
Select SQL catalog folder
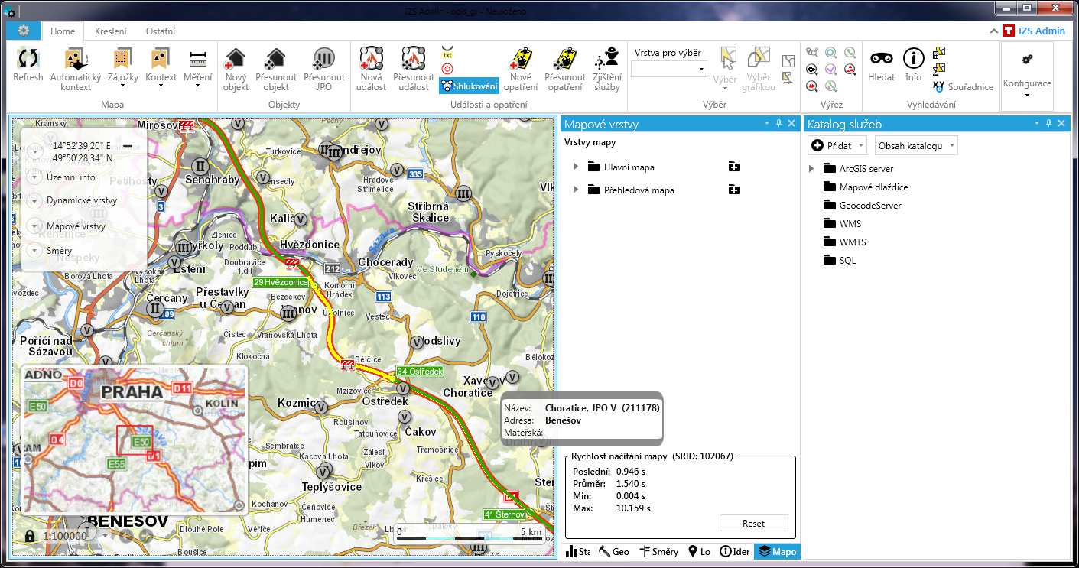pyautogui.click(x=839, y=260)
